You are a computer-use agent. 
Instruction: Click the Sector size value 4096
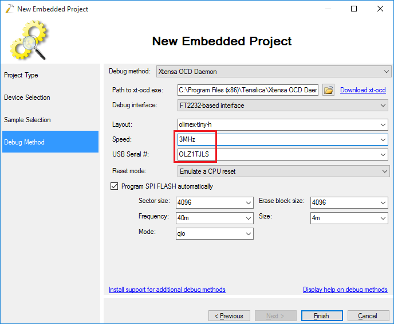point(184,202)
